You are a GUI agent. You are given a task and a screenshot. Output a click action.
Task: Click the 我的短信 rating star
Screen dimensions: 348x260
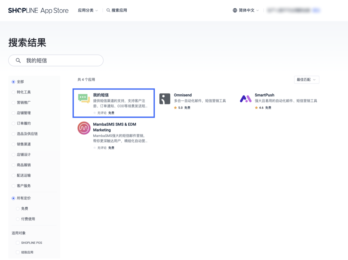tap(95, 113)
